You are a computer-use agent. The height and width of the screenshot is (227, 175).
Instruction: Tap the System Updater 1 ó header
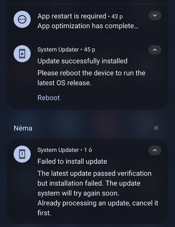tap(65, 150)
